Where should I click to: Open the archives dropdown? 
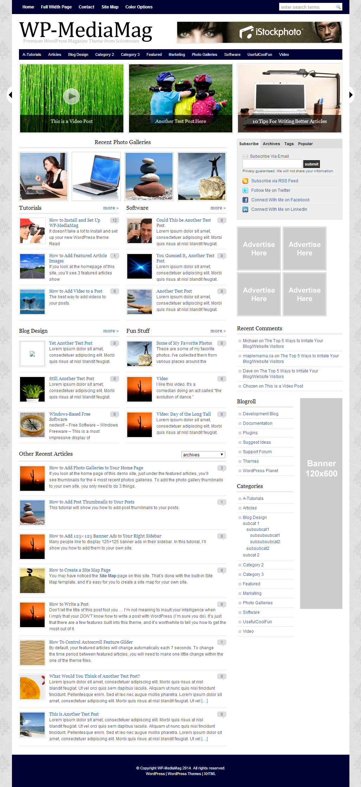pos(204,455)
